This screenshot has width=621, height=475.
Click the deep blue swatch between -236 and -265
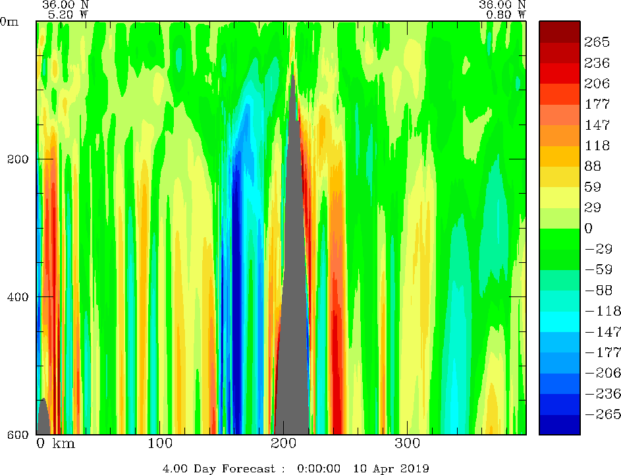pyautogui.click(x=560, y=405)
